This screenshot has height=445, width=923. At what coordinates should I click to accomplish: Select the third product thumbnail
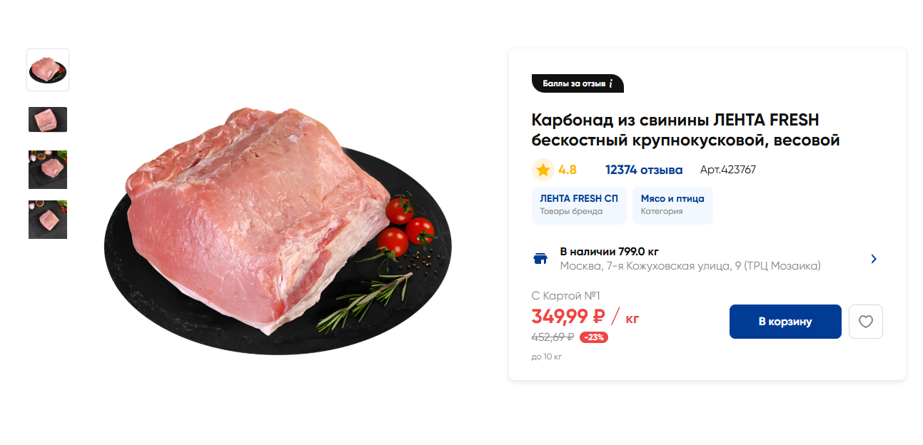click(48, 170)
